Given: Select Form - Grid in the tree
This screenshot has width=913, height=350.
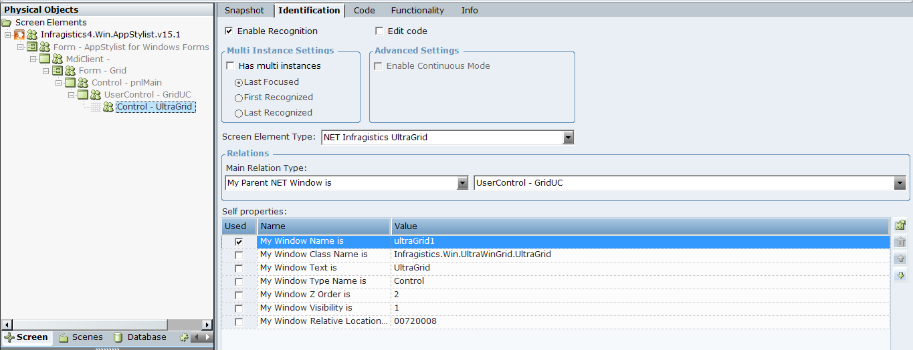Looking at the screenshot, I should pyautogui.click(x=102, y=71).
